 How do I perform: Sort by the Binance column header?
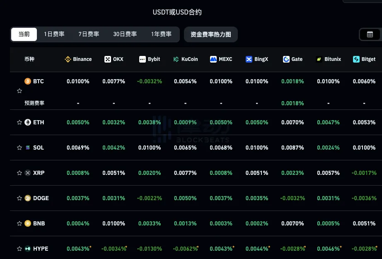[78, 59]
